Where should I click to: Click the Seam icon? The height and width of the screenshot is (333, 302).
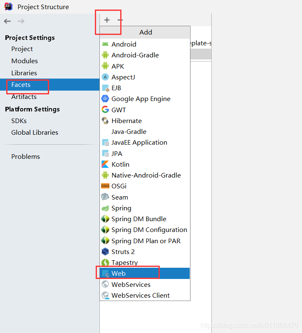105,197
